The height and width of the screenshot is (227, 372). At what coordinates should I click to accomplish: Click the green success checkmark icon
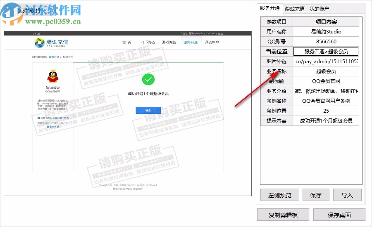[x=148, y=79]
